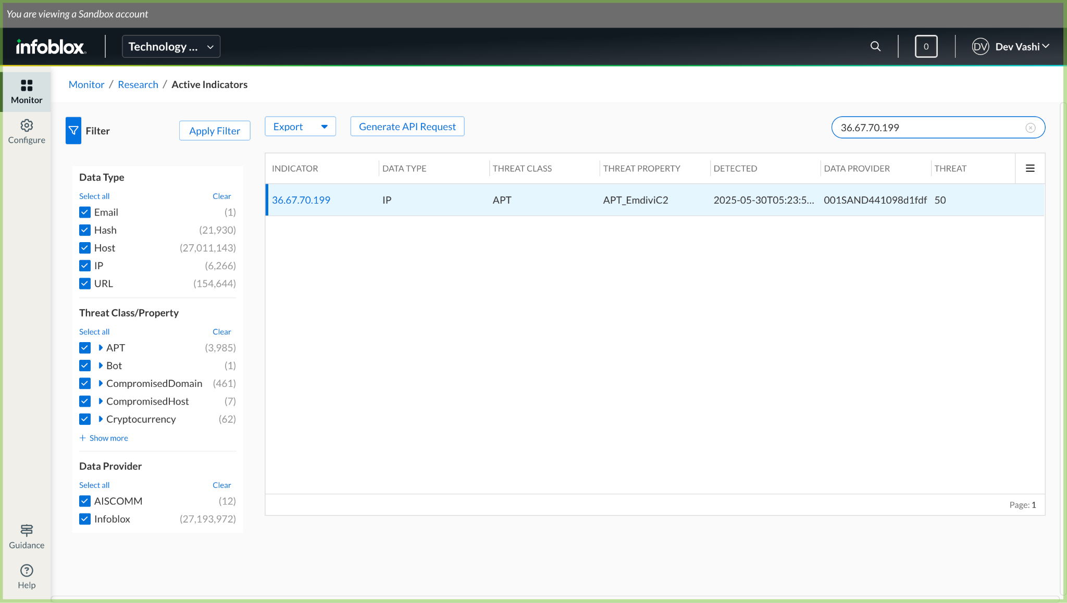Open the Configure gear section

27,132
